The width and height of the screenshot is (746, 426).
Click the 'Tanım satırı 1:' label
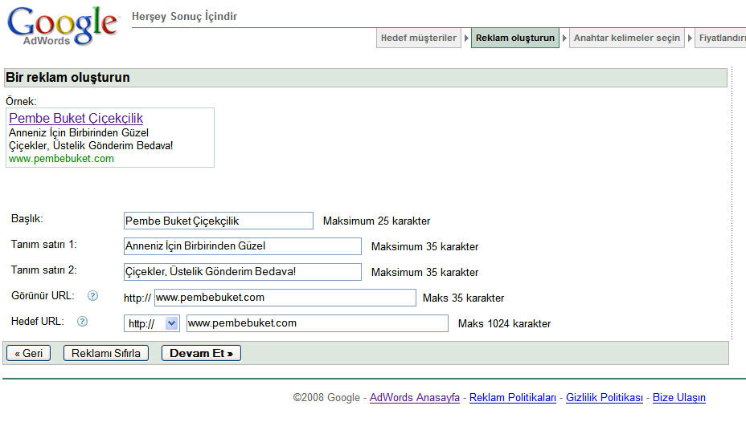pos(43,244)
